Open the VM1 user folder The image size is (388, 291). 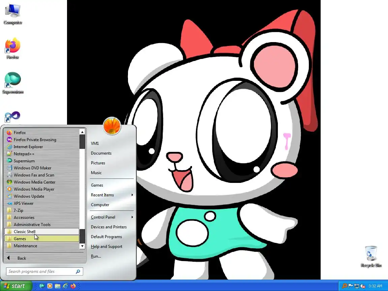click(x=111, y=143)
